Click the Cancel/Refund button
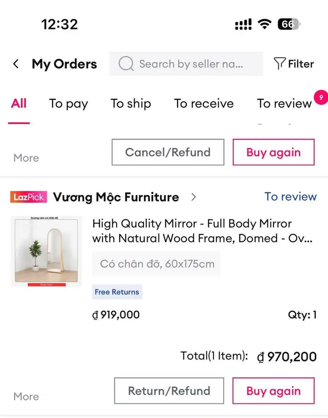 click(168, 152)
